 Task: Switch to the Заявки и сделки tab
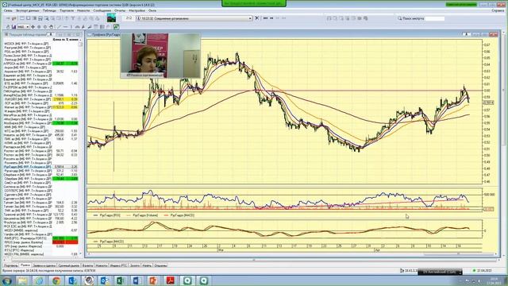click(44, 265)
